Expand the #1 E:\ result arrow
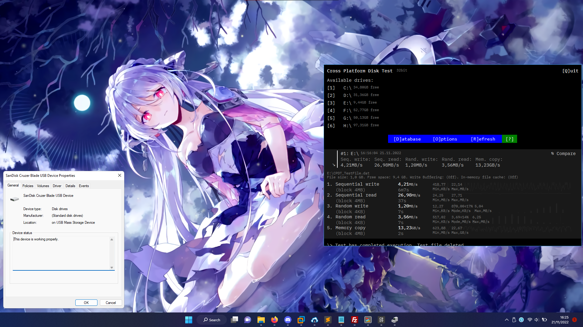This screenshot has height=327, width=583. click(334, 165)
